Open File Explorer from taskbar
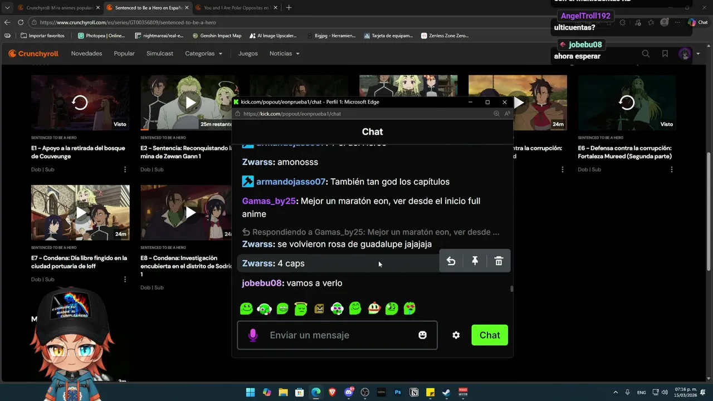 (283, 392)
